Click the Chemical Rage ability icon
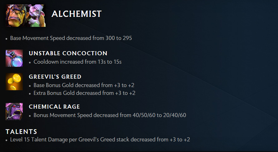 tap(14, 111)
